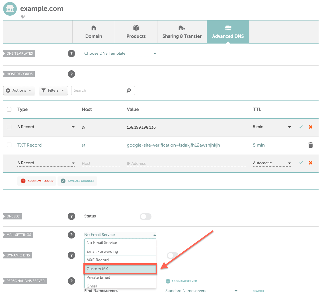Expand the Filters dropdown
Screen dimensions: 322x298
coord(53,90)
